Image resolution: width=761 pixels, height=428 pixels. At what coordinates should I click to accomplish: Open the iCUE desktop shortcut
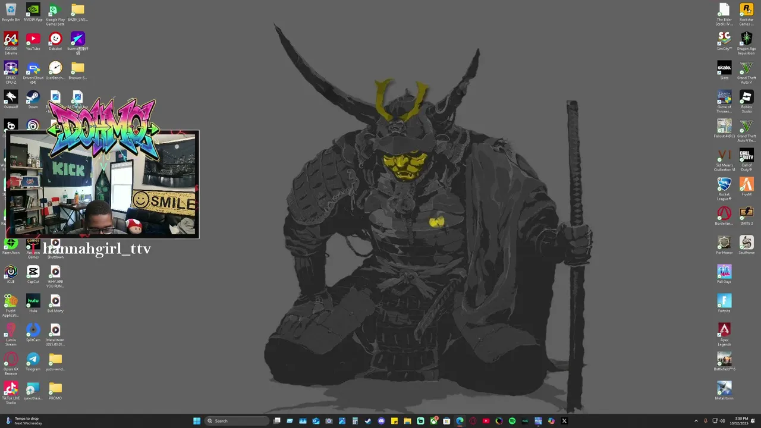click(x=11, y=275)
